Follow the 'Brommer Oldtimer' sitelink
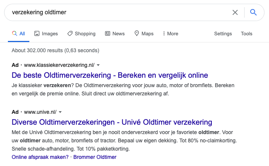This screenshot has width=269, height=166. (95, 157)
